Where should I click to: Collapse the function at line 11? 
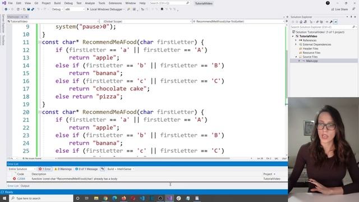coord(40,42)
